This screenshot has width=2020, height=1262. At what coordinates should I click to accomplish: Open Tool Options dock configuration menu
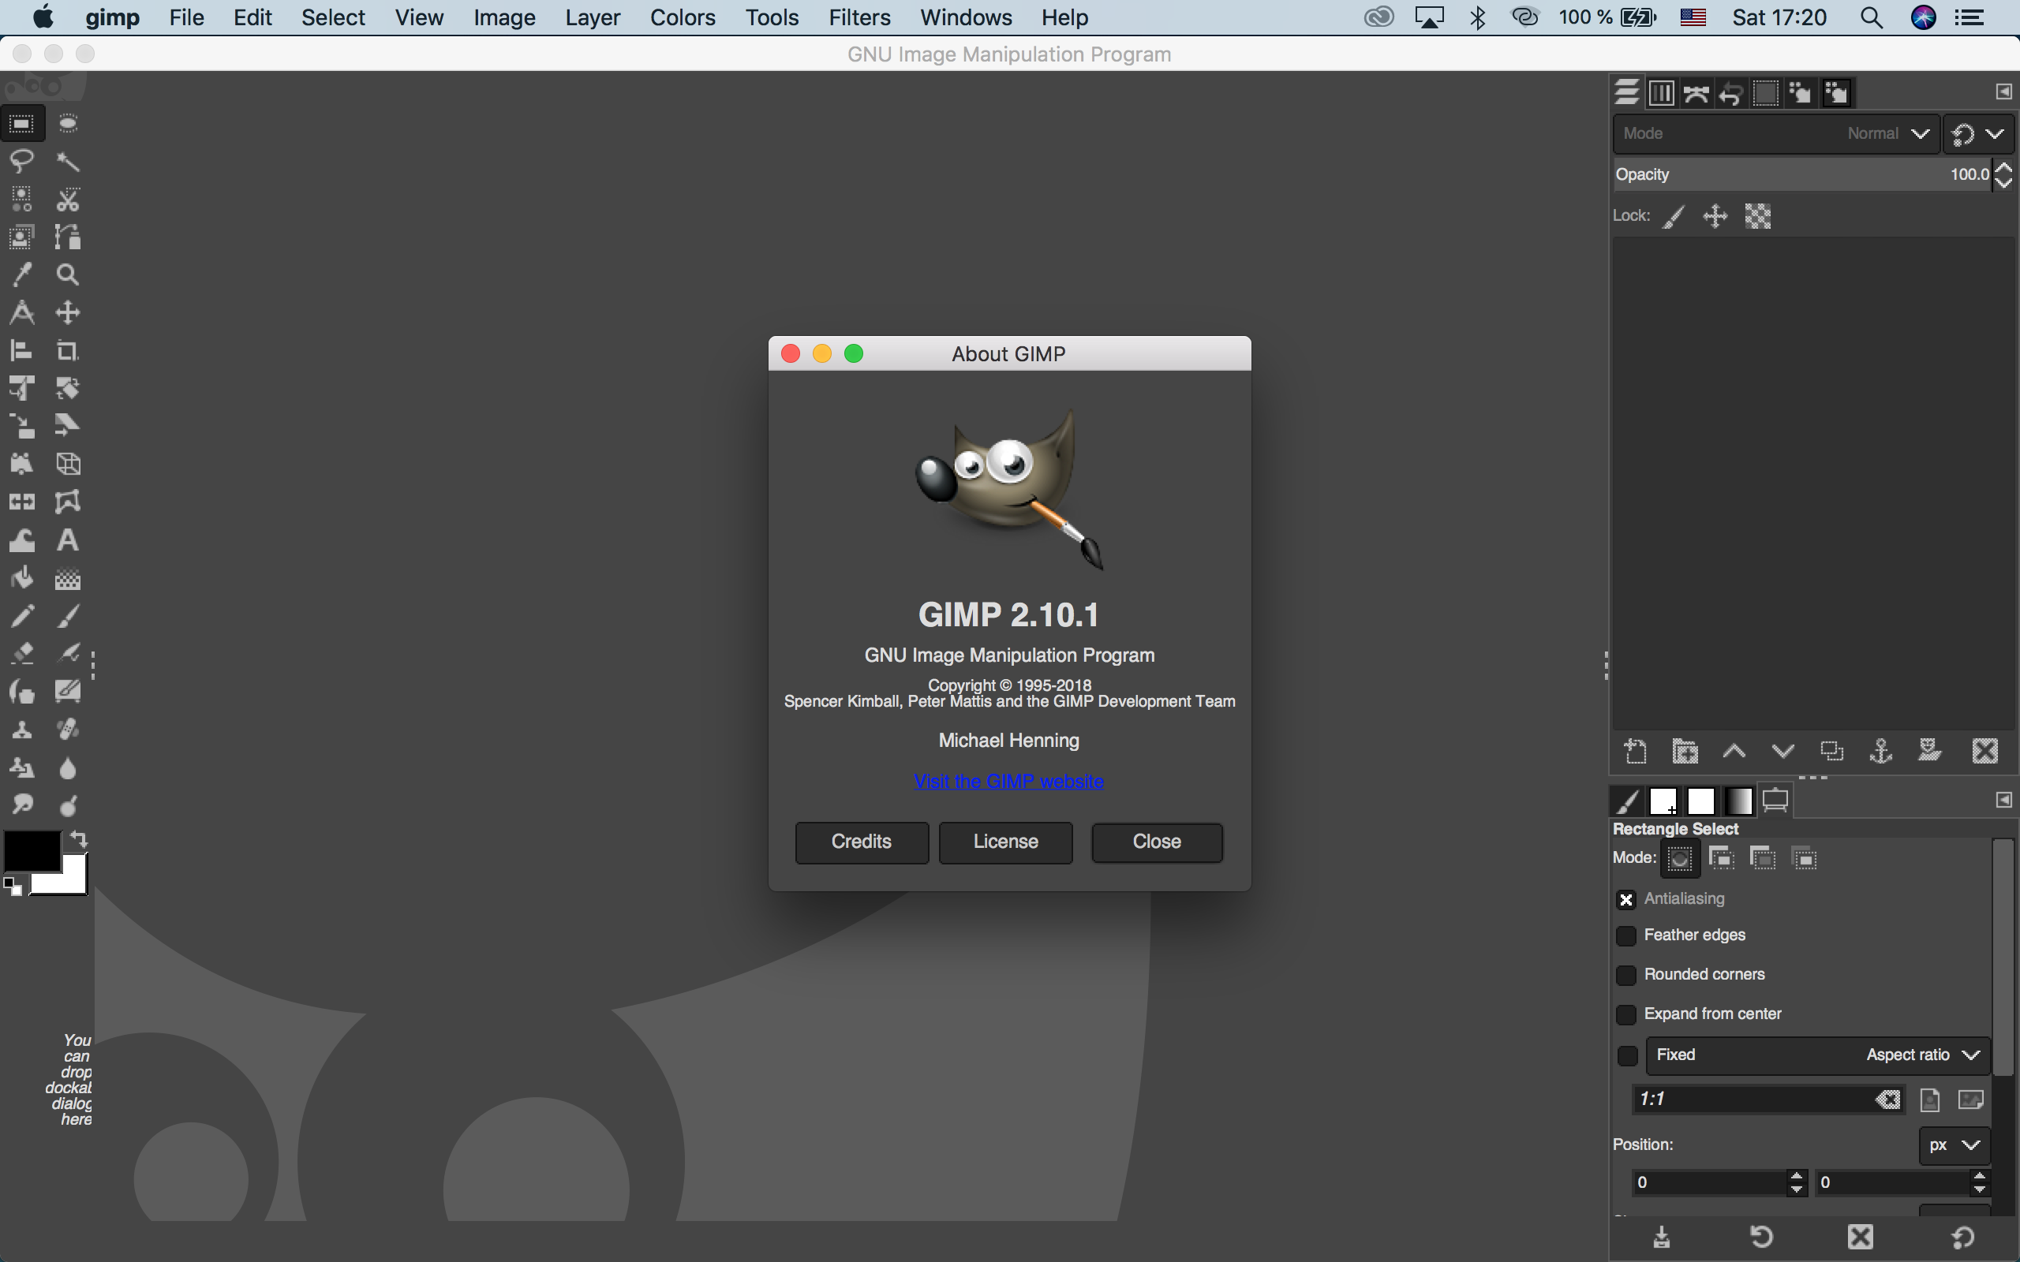pyautogui.click(x=2003, y=800)
